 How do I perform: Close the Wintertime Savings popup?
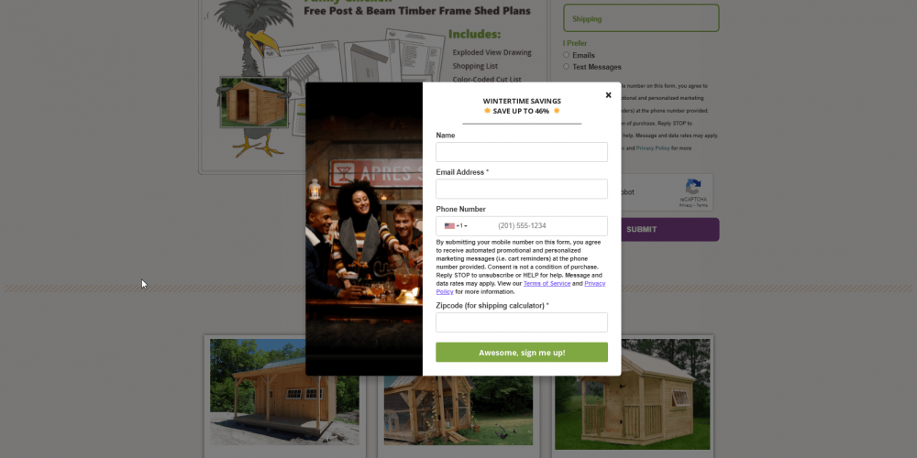[608, 95]
